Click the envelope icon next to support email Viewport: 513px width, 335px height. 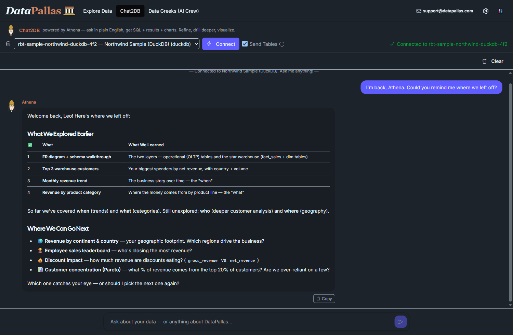419,11
